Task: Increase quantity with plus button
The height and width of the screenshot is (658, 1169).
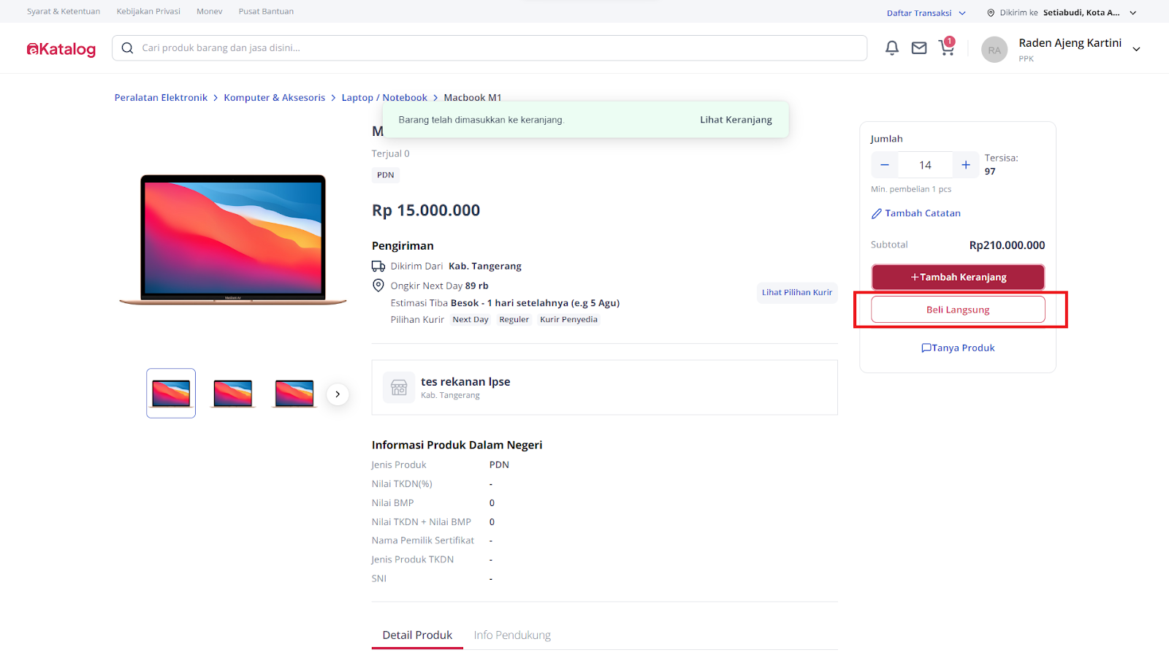Action: (965, 165)
